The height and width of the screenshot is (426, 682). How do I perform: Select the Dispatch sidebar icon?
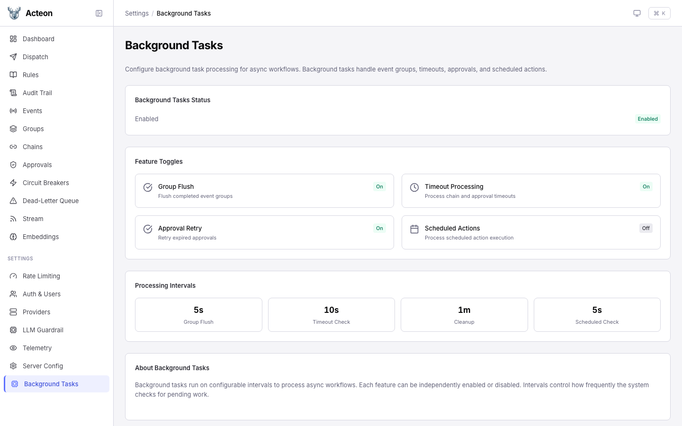[x=13, y=57]
